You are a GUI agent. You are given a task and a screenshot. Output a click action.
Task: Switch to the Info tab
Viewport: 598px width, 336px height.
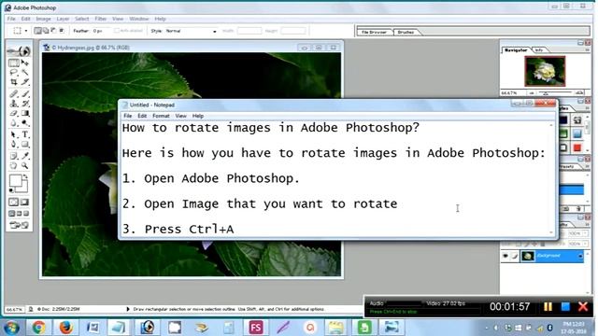539,49
